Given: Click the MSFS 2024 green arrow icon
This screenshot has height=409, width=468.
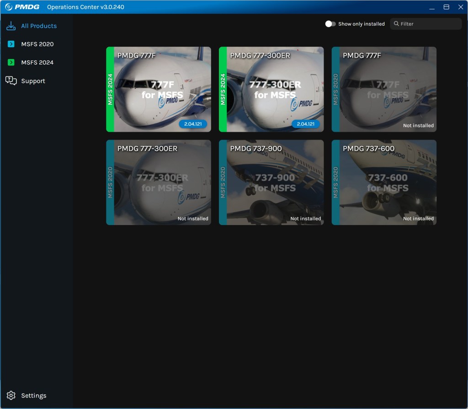Looking at the screenshot, I should tap(11, 62).
